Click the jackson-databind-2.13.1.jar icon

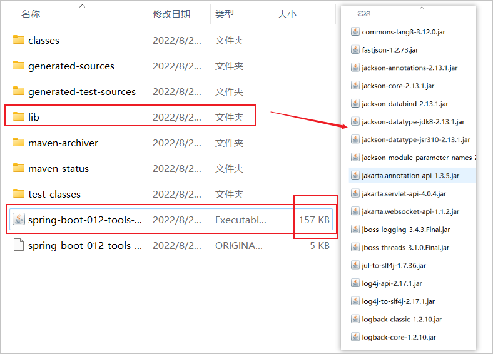[x=355, y=103]
